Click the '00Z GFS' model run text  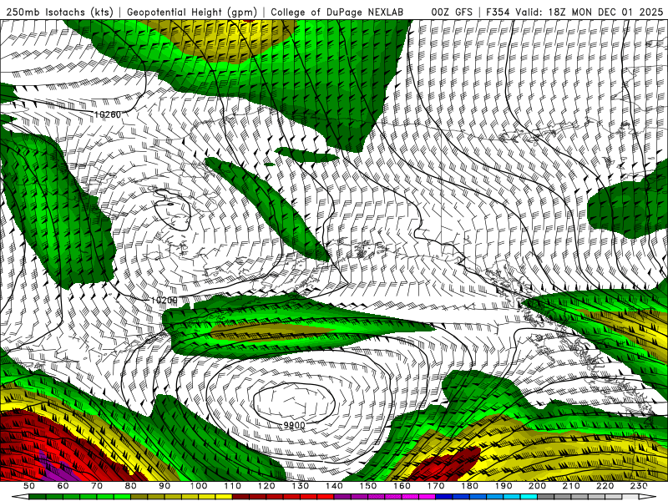coord(452,13)
